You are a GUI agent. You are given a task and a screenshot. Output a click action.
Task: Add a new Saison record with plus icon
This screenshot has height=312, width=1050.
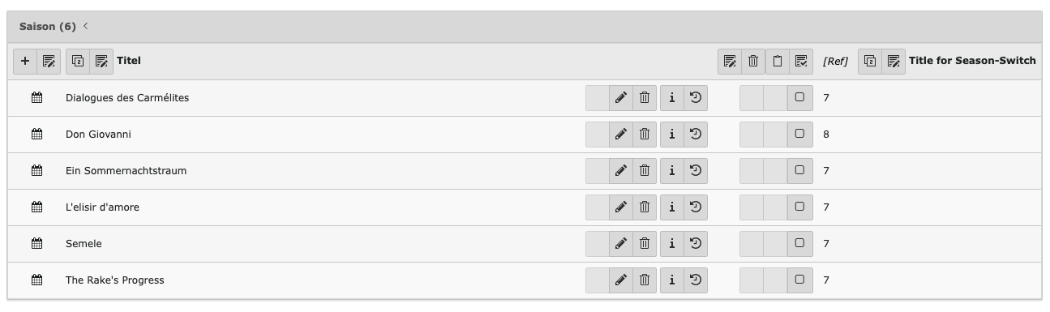click(x=25, y=61)
